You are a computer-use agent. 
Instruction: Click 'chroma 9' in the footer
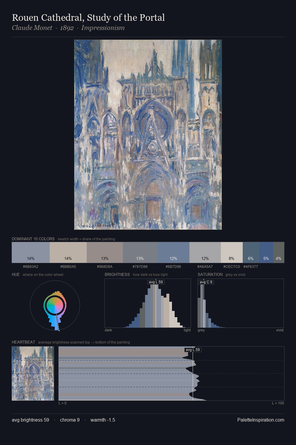(70, 420)
